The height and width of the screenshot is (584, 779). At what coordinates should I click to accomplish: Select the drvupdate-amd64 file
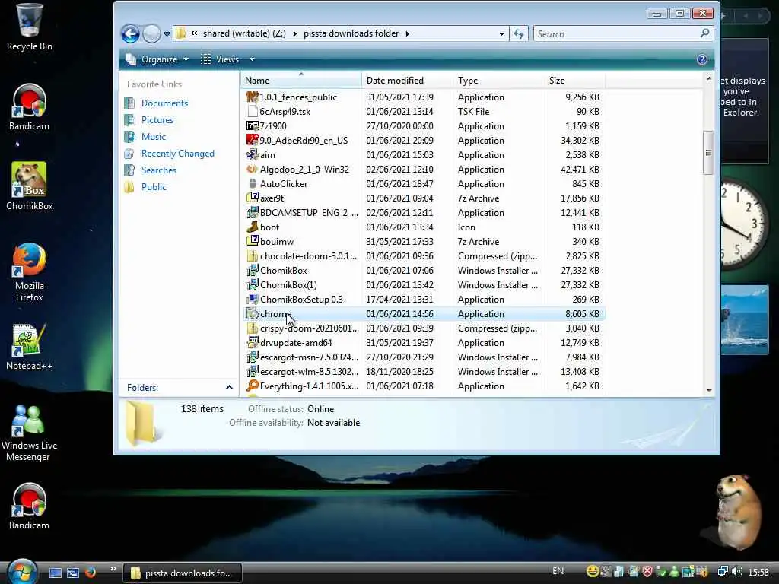[296, 343]
